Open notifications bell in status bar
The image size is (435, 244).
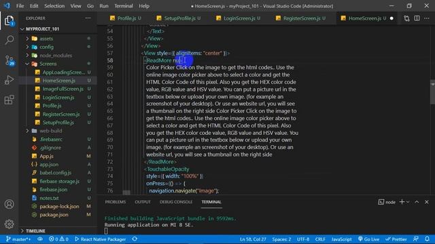[427, 239]
